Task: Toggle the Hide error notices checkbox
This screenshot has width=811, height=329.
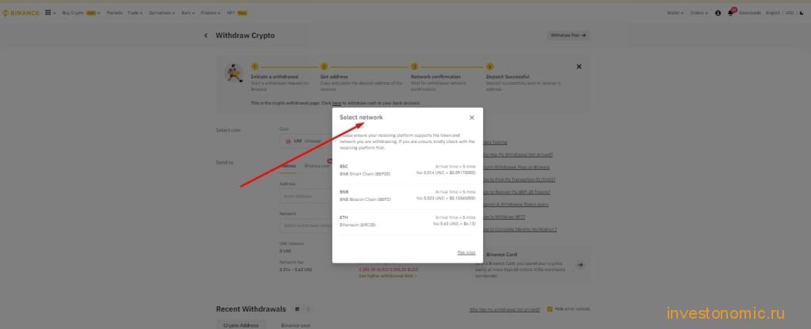Action: pyautogui.click(x=550, y=309)
